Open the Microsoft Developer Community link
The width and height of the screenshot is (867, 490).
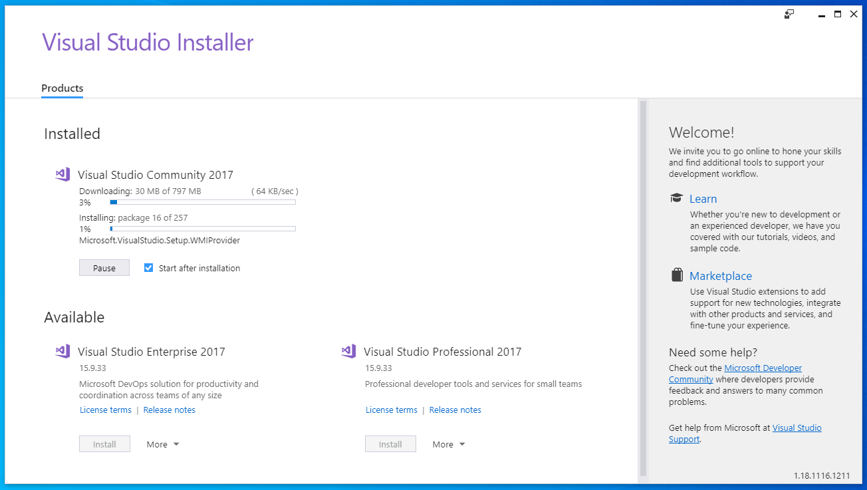tap(763, 368)
